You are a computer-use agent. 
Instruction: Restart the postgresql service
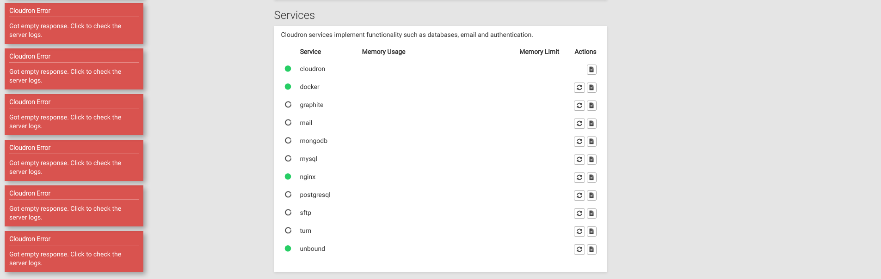[579, 196]
